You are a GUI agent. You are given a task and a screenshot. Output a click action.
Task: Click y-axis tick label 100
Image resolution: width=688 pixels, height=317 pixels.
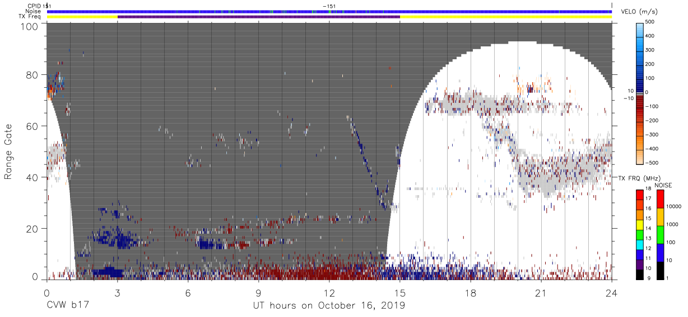(x=29, y=26)
